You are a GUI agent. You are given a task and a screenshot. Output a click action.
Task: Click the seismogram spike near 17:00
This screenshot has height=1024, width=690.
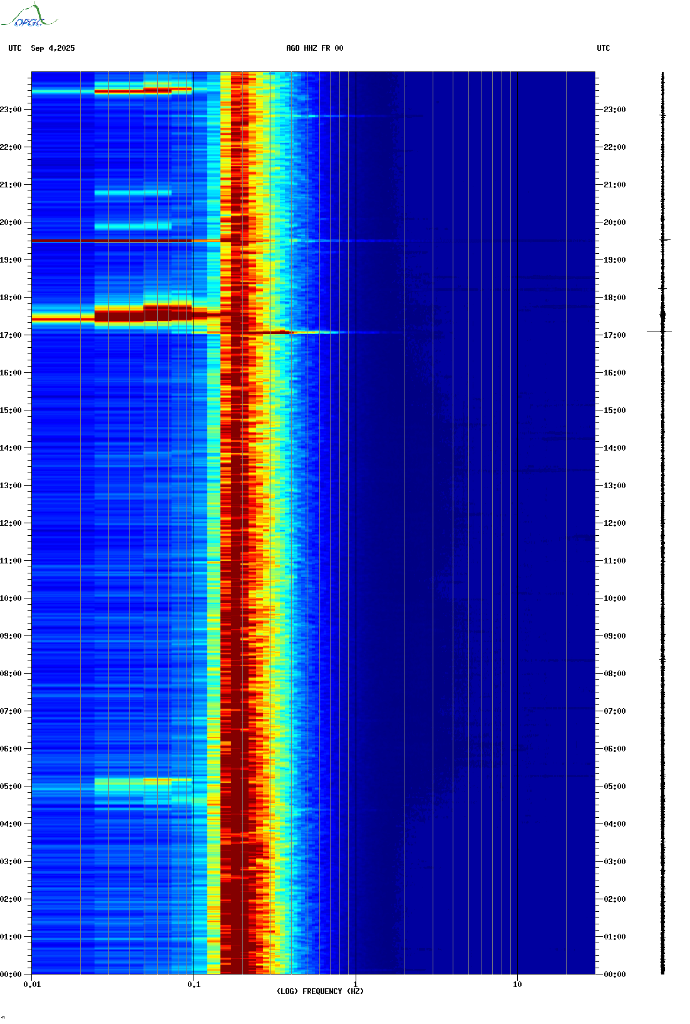(x=660, y=332)
